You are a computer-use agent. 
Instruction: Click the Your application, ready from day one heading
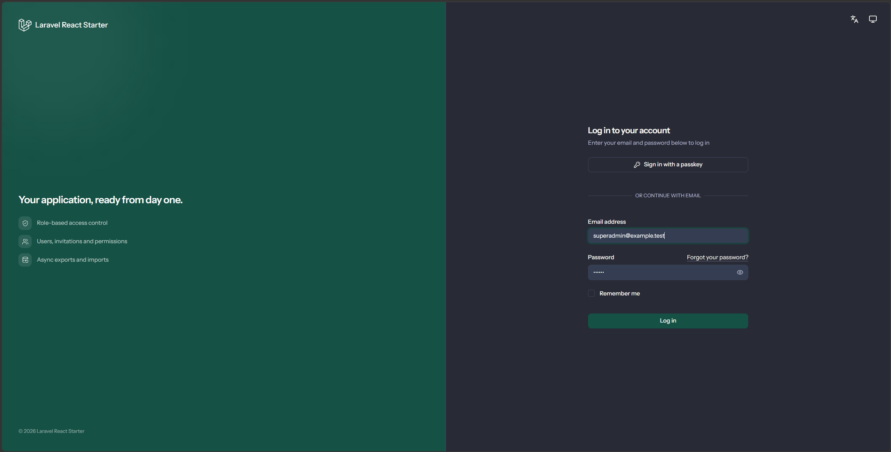[x=100, y=200]
